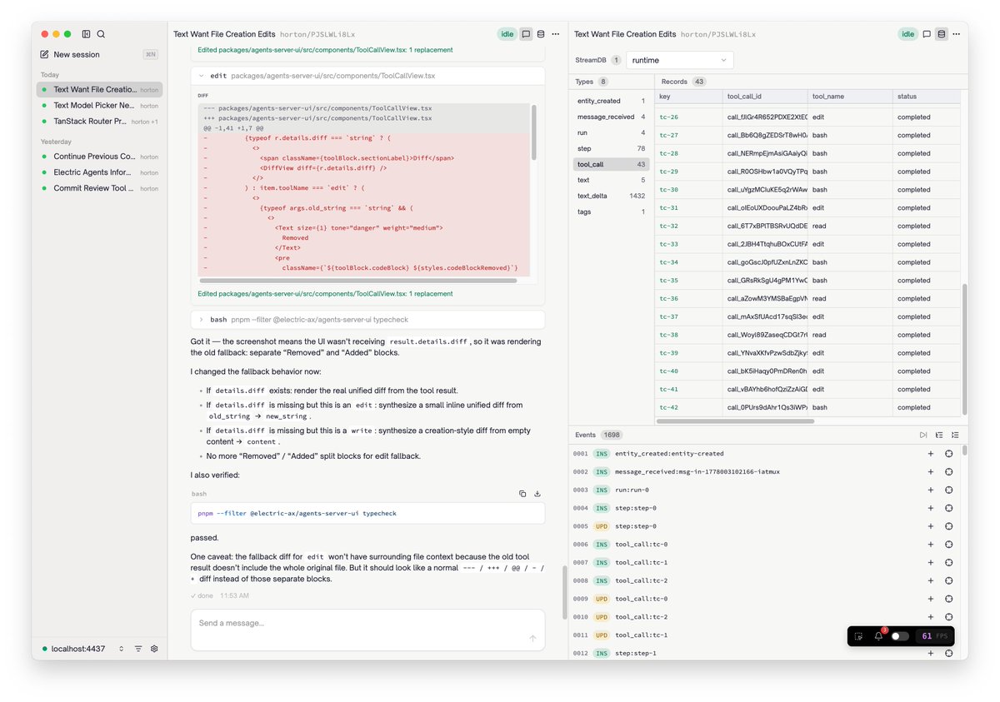Click the collapse-all list icon in Events header
Image resolution: width=1000 pixels, height=702 pixels.
tap(939, 435)
